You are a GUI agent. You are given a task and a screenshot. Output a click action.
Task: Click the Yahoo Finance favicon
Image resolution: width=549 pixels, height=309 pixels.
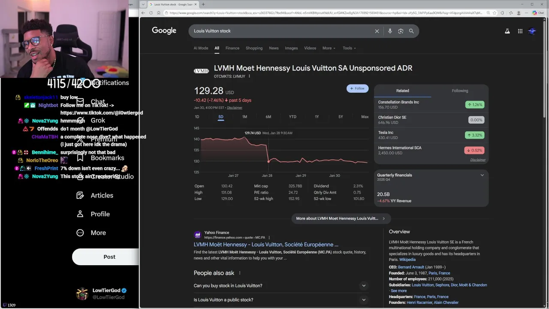(x=198, y=235)
